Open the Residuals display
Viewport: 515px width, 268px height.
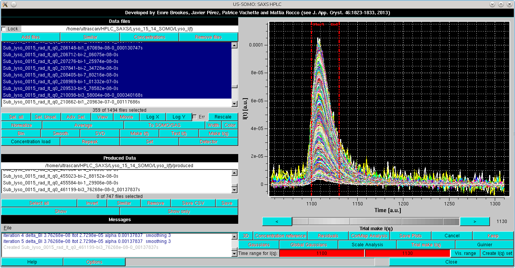point(327,236)
